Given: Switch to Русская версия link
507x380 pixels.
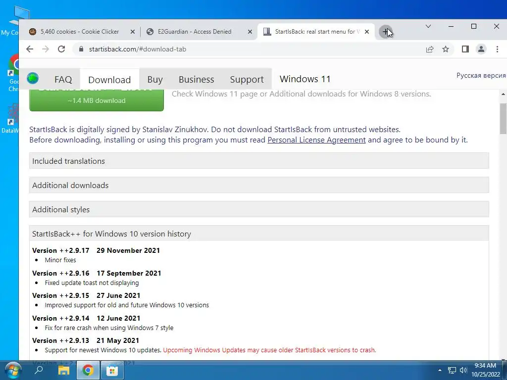Looking at the screenshot, I should 481,75.
